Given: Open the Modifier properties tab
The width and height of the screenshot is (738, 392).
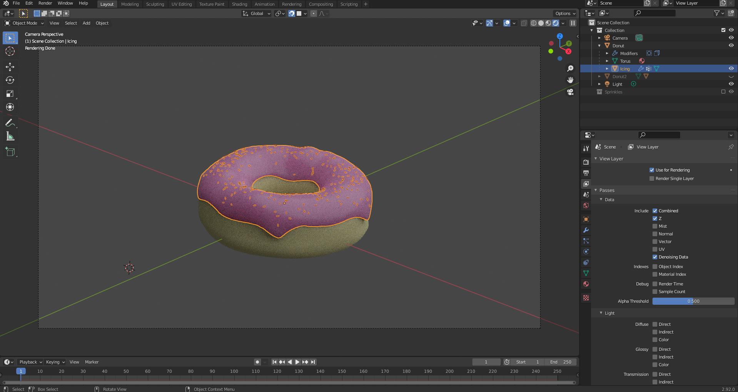Looking at the screenshot, I should [x=586, y=230].
